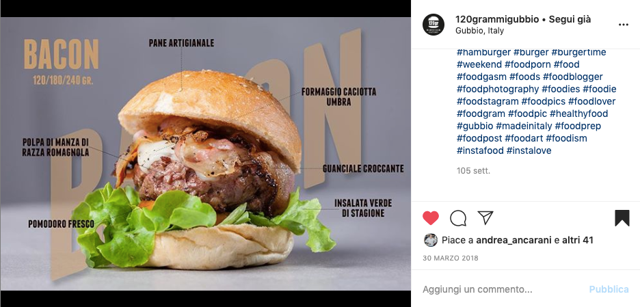View andrea_ancarani's profile from likes
The height and width of the screenshot is (307, 640).
click(x=514, y=241)
